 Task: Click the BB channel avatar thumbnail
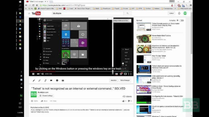point(34,94)
